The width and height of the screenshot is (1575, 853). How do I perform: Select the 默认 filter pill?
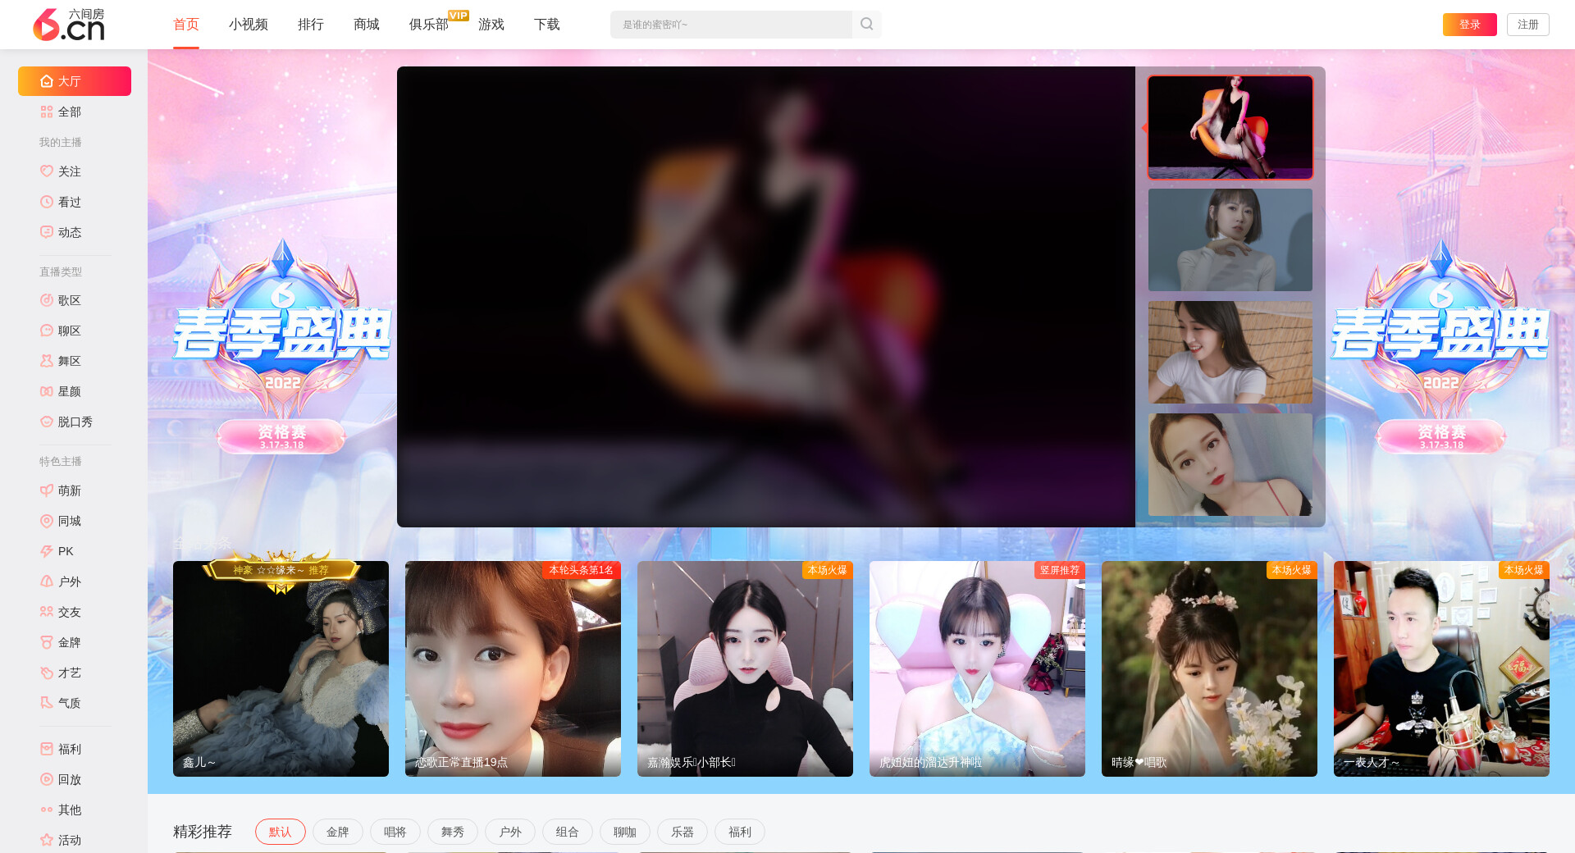280,832
